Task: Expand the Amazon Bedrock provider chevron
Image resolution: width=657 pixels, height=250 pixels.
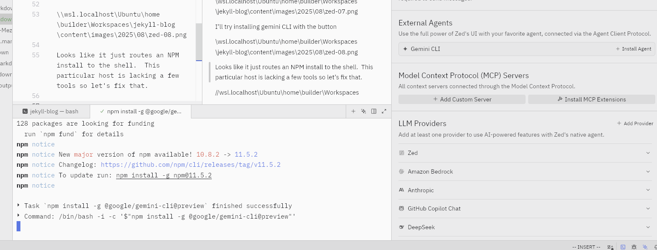Action: click(x=648, y=171)
